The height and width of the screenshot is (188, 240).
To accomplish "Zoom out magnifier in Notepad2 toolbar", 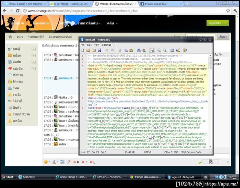I will tap(164, 50).
